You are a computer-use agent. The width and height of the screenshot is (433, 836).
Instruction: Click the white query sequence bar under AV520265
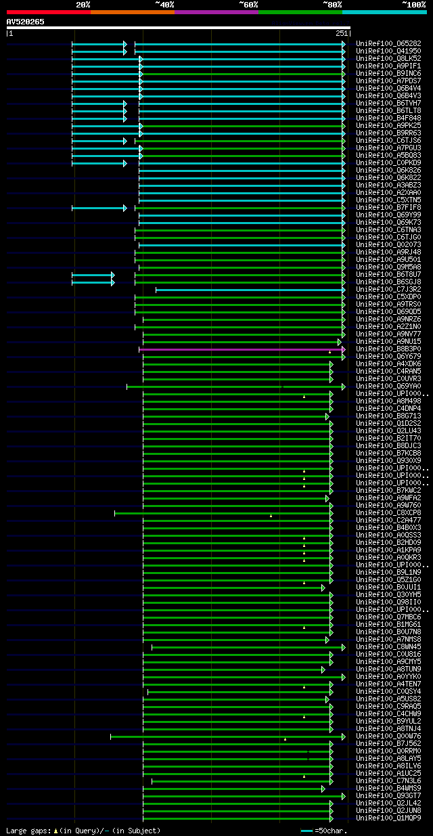[178, 28]
